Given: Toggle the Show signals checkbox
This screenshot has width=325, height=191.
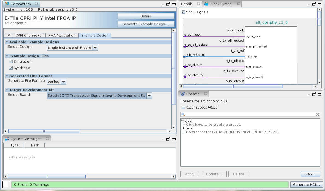Looking at the screenshot, I should click(183, 12).
